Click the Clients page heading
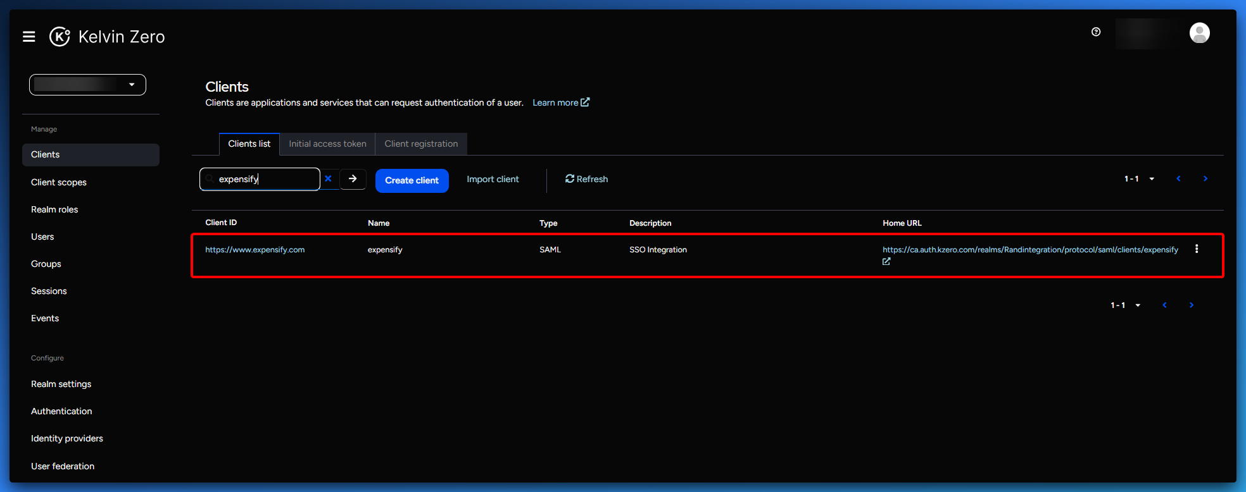1246x492 pixels. click(227, 87)
